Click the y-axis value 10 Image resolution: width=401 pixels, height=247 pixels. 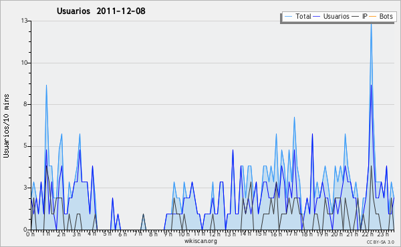coord(24,63)
